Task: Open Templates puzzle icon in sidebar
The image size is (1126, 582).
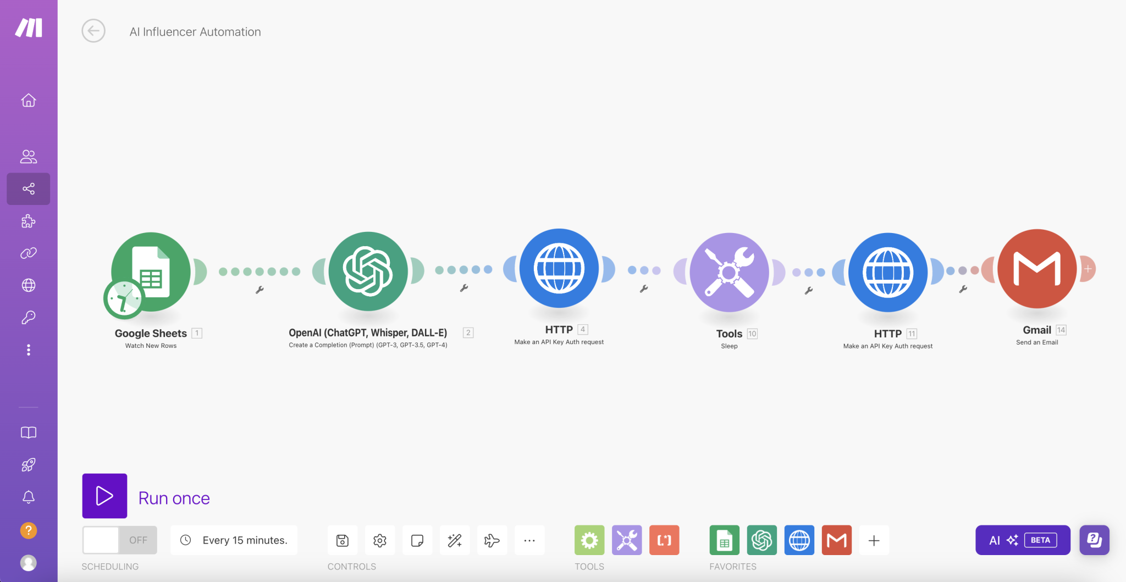Action: coord(29,221)
